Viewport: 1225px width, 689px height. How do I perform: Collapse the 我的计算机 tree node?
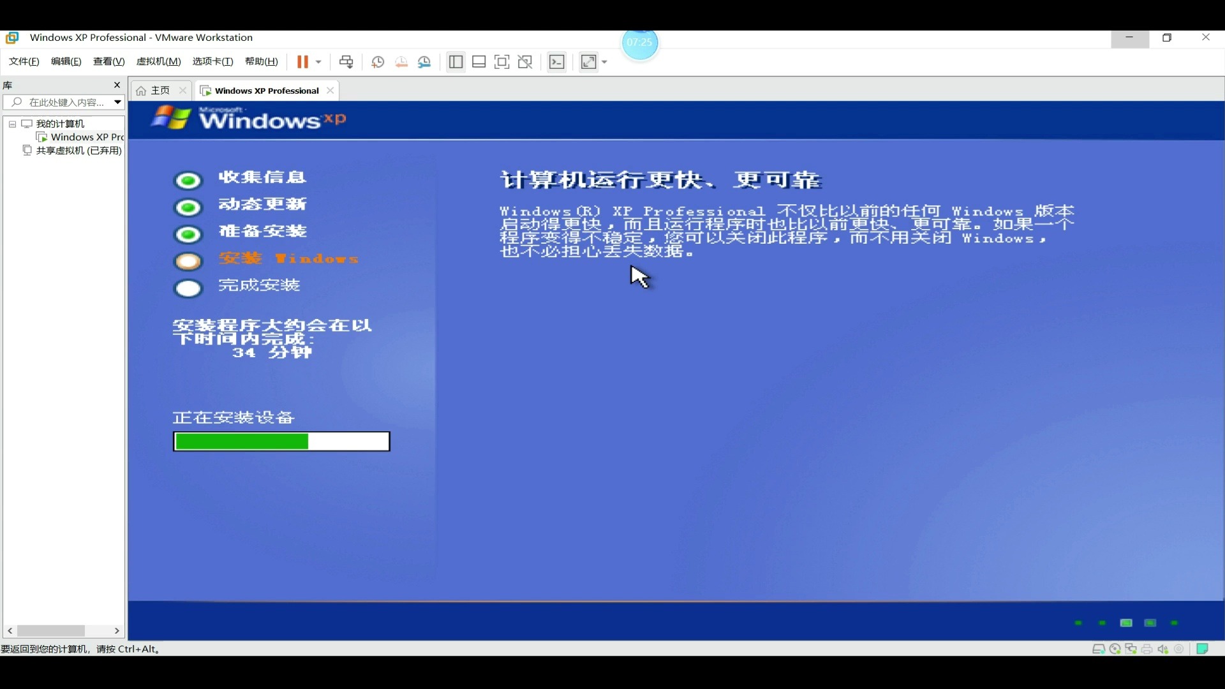12,124
